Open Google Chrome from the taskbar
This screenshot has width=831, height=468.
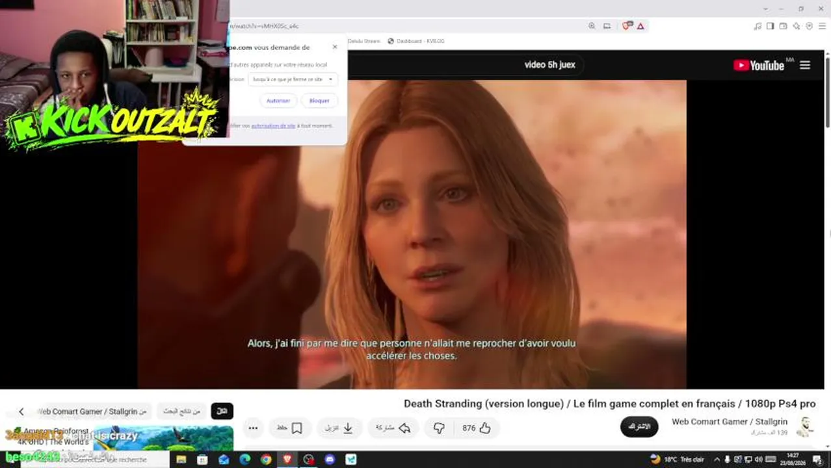click(x=266, y=460)
